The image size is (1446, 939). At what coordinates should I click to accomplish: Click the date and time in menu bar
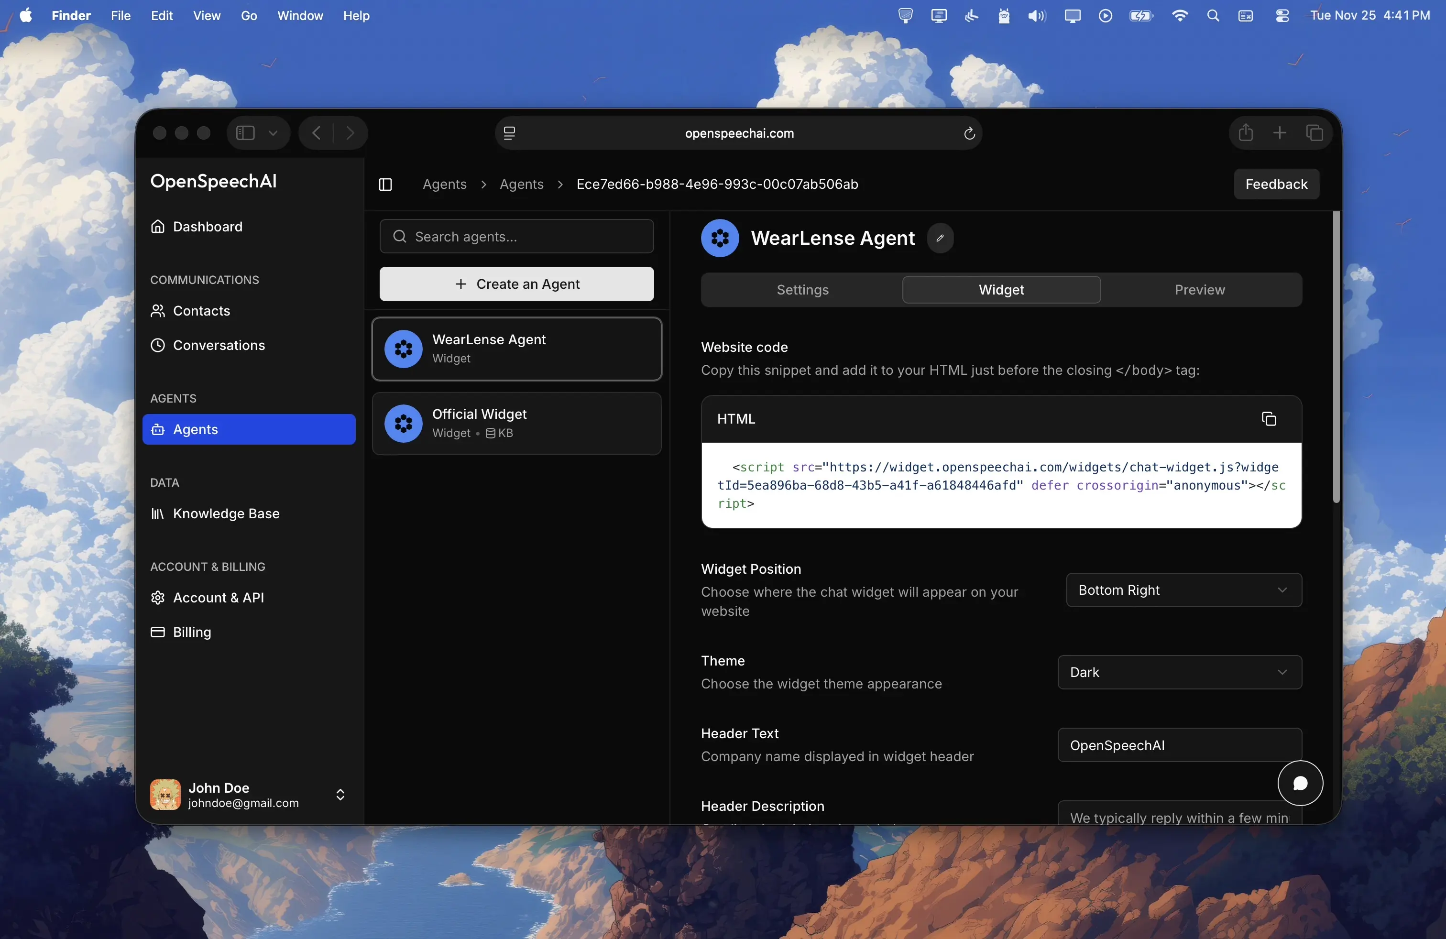coord(1369,16)
